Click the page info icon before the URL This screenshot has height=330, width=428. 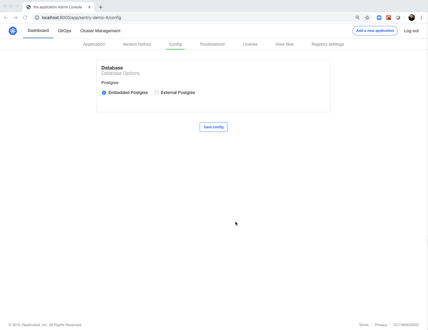[x=37, y=18]
